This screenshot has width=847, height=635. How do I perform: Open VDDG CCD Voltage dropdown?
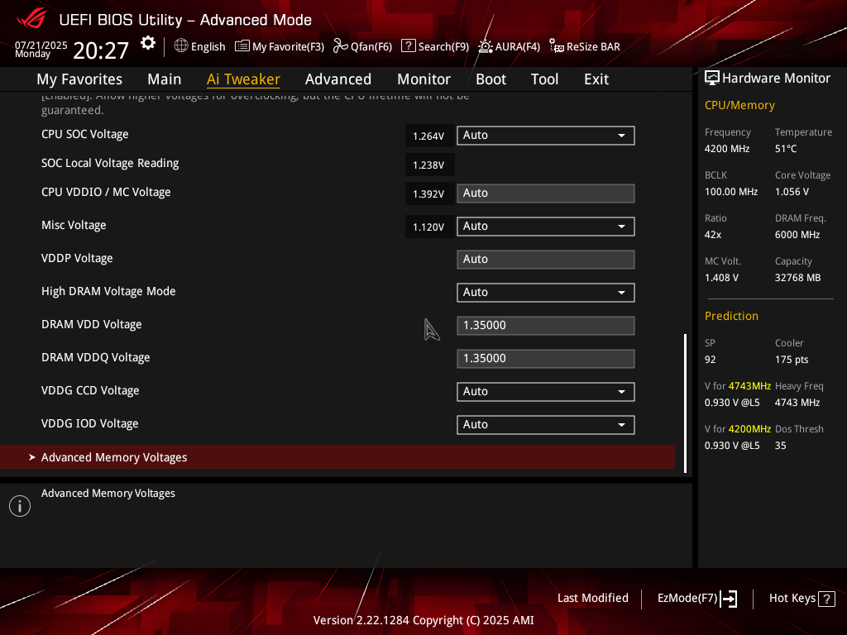pyautogui.click(x=546, y=392)
